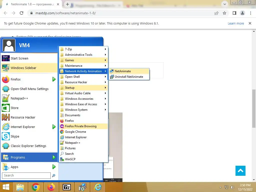
Task: Expand the Windows Accessories folder arrow
Action: 105,99
